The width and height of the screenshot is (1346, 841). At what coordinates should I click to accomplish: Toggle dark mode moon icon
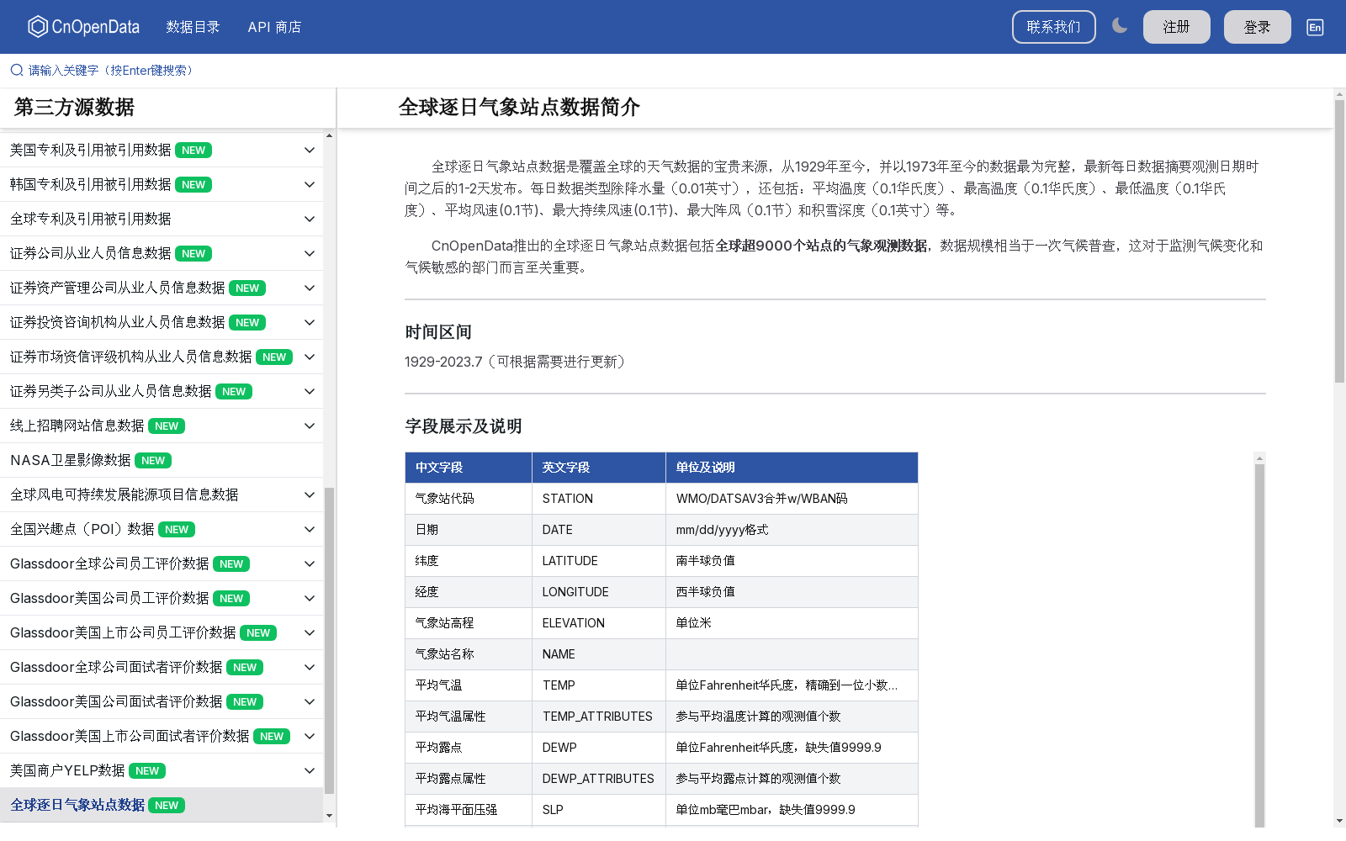(1119, 26)
